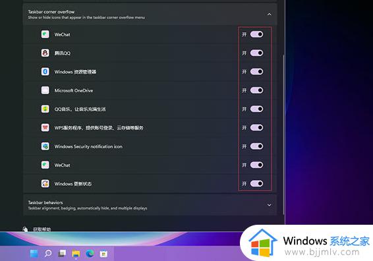
Task: Click the 腾讯QQ penguin icon
Action: [x=45, y=53]
